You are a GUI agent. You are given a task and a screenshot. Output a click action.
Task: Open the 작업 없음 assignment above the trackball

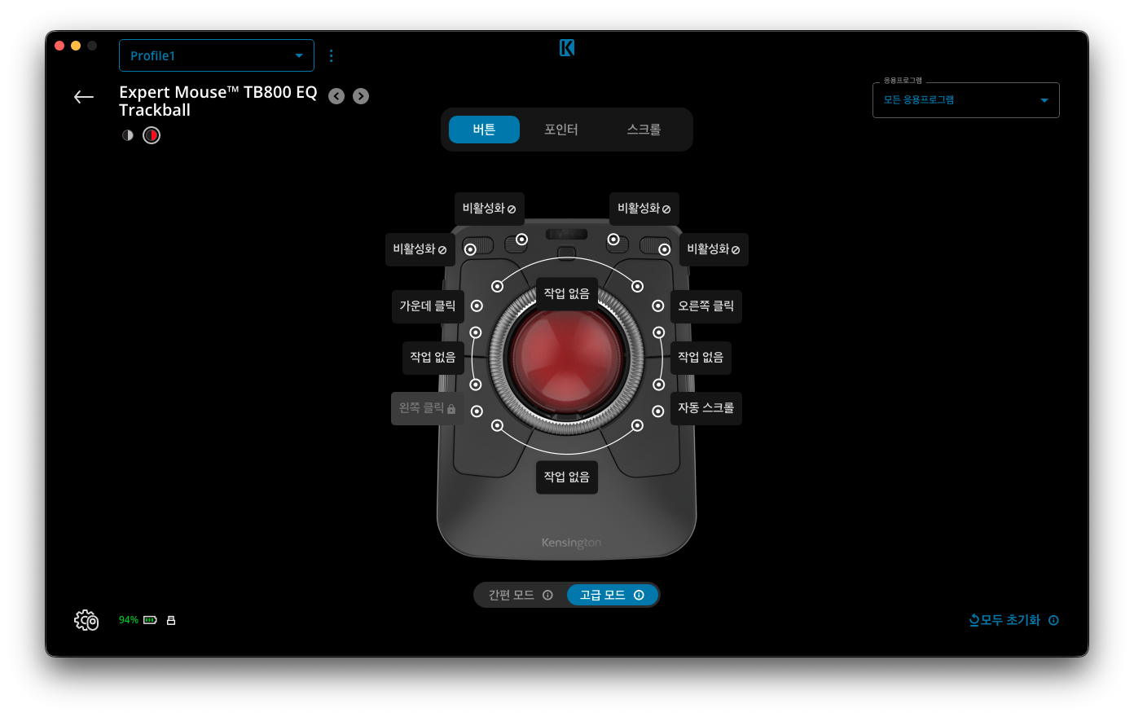pos(567,293)
